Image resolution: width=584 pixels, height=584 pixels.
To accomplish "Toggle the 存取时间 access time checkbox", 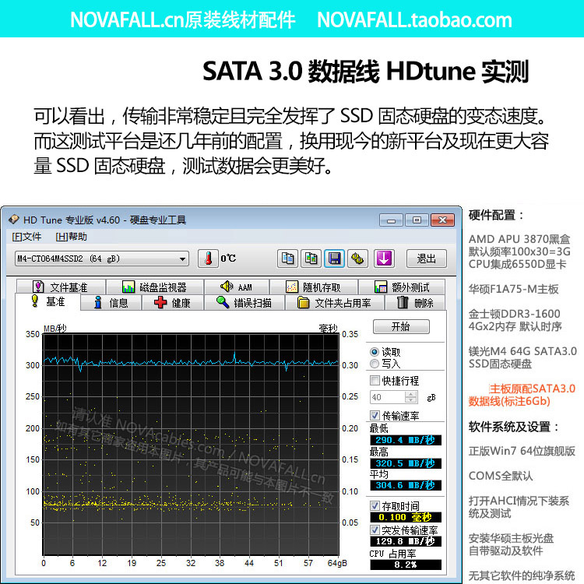I will (375, 506).
